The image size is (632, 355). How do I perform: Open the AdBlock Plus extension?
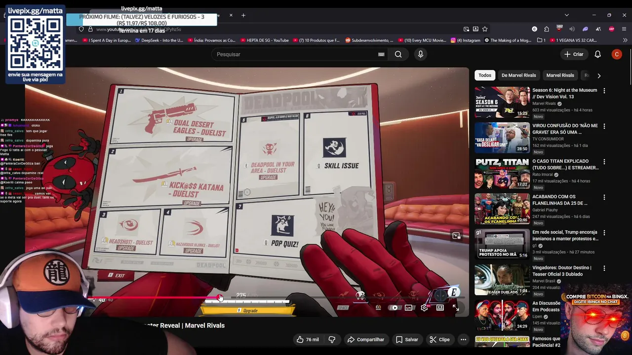click(612, 29)
